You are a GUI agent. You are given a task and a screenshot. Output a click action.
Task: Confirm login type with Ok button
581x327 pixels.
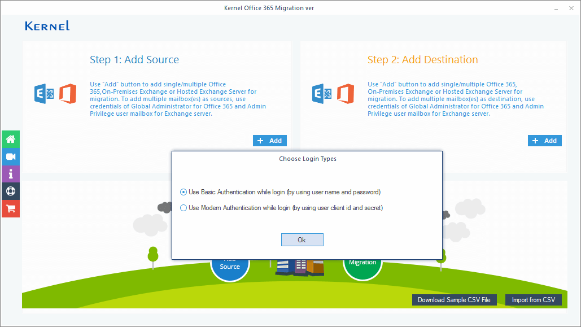point(302,240)
